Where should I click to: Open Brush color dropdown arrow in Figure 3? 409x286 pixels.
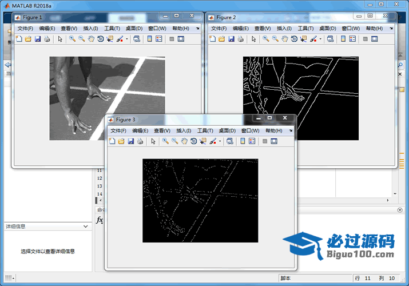coord(220,141)
